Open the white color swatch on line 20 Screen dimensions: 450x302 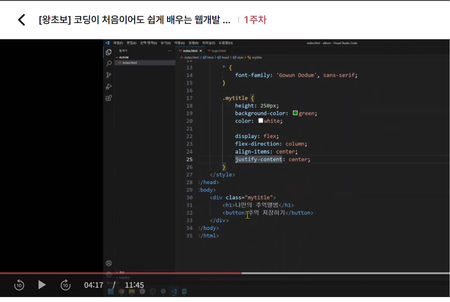261,121
